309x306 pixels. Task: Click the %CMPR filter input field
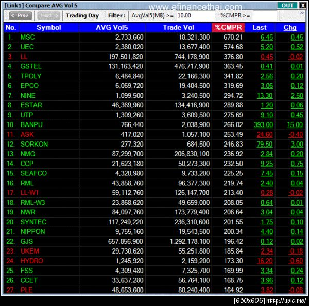click(x=266, y=15)
